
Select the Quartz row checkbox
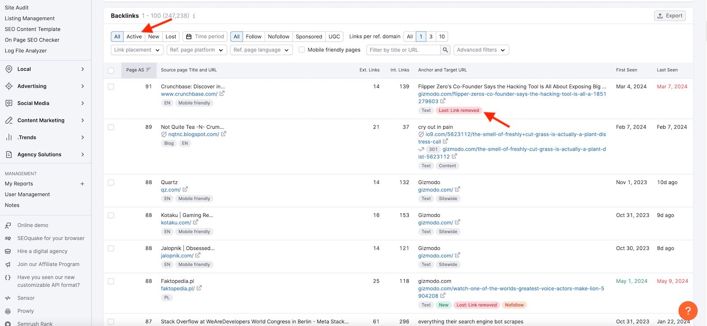pos(111,182)
